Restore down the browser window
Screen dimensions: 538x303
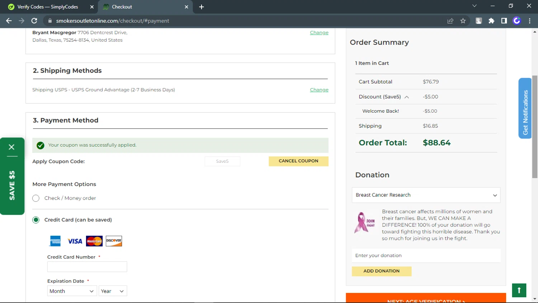pos(511,6)
